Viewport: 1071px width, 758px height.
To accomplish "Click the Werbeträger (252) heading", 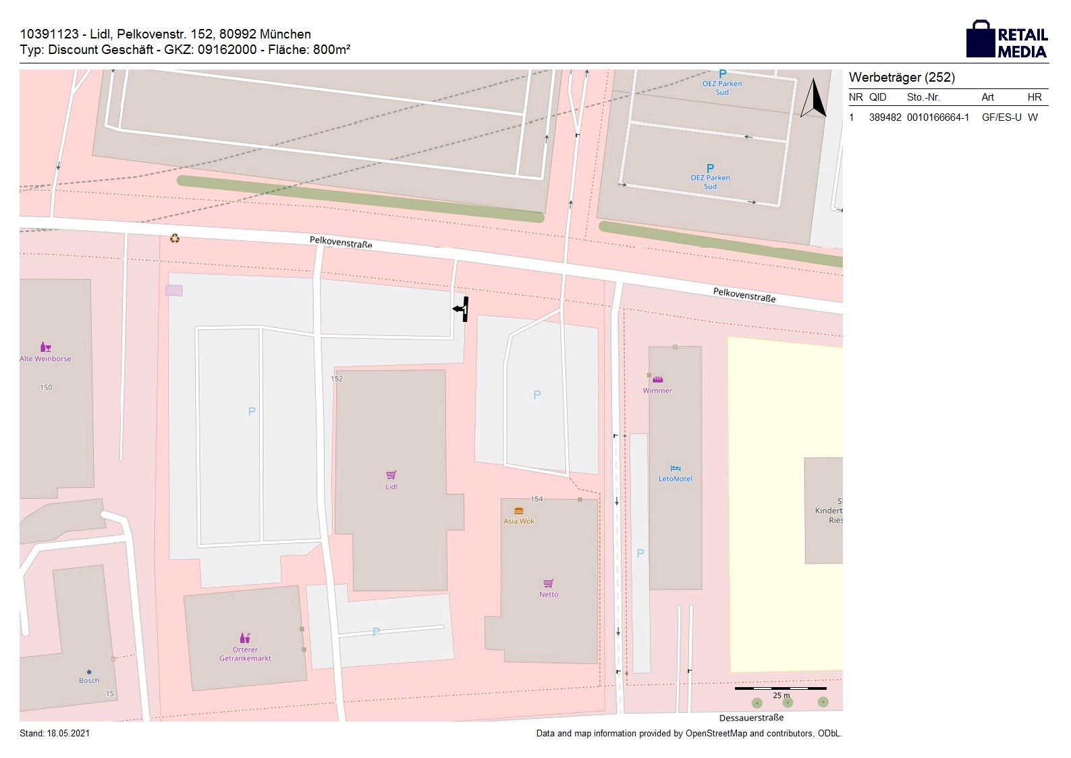I will 902,78.
